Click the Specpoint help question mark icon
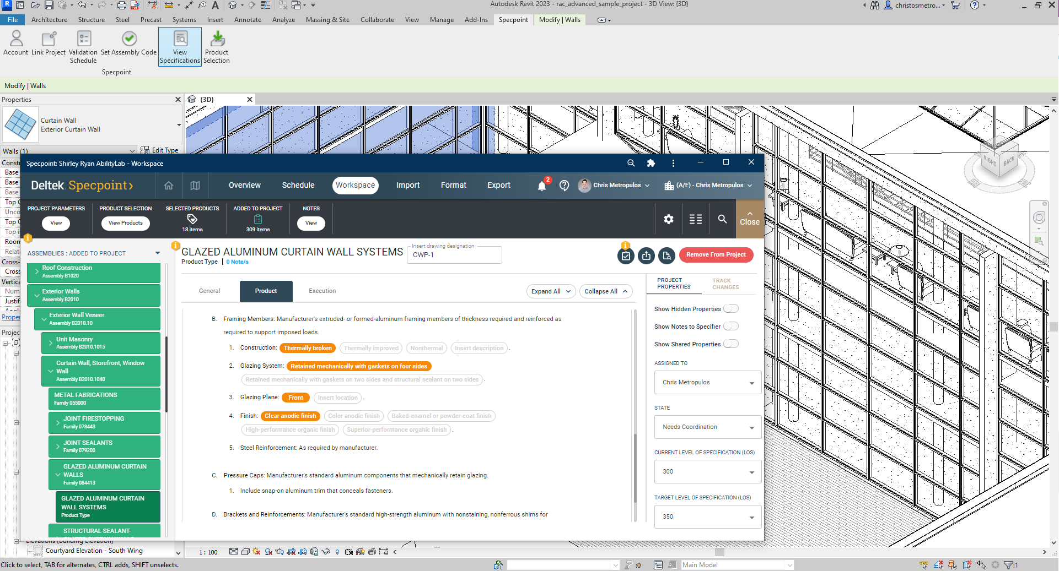Viewport: 1059px width, 571px height. [x=564, y=186]
